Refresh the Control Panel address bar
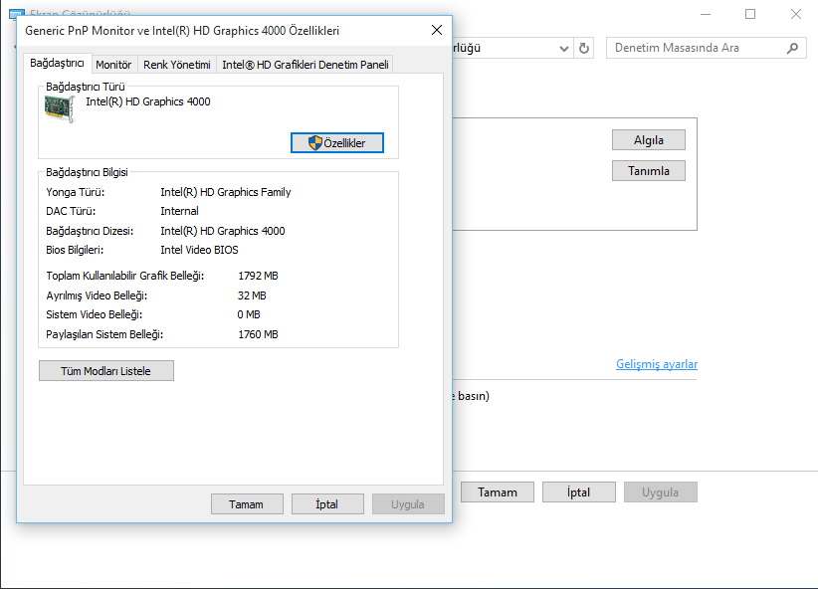The height and width of the screenshot is (589, 818). pos(584,48)
